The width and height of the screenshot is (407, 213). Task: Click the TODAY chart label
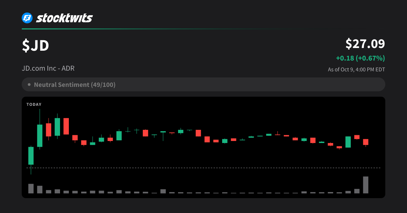[34, 104]
